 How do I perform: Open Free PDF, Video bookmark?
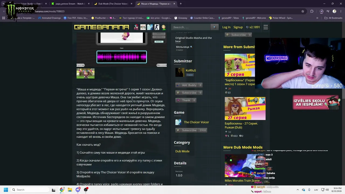coord(76,18)
